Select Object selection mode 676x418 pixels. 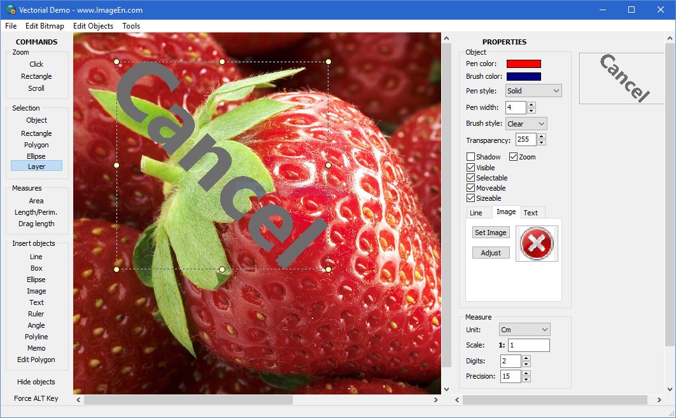(36, 120)
